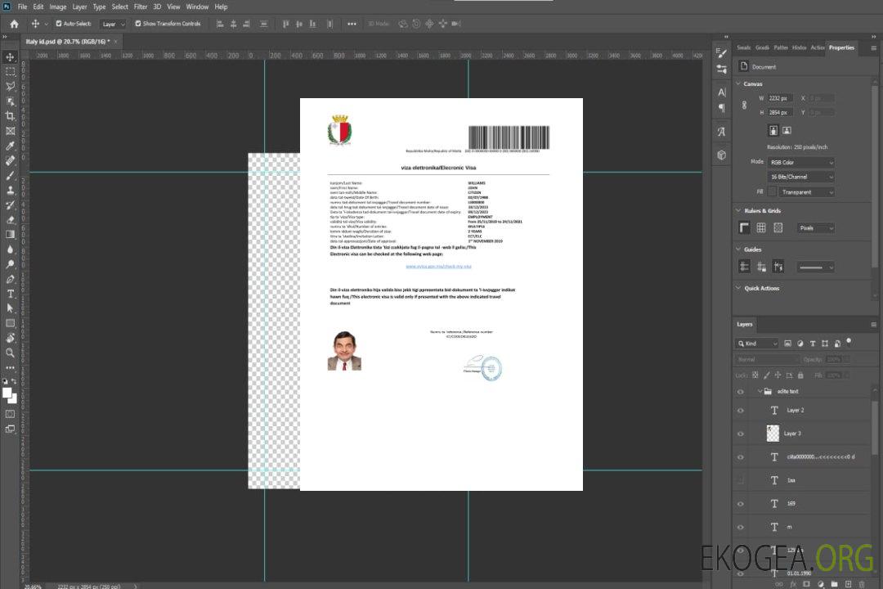
Task: Open the Mode RGB Color dropdown
Action: 800,162
